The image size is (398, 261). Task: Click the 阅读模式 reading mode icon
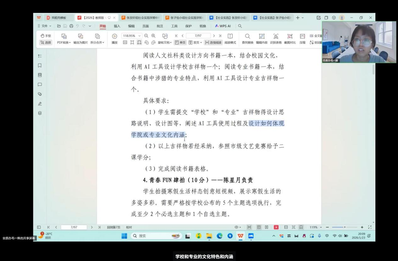point(230,36)
